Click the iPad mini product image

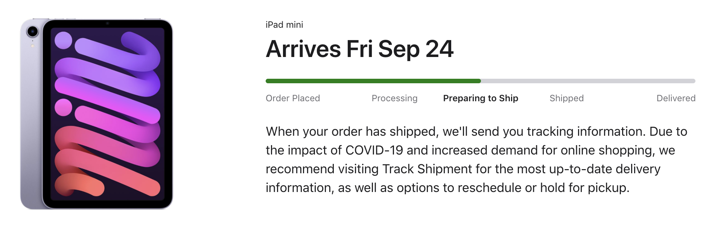point(96,114)
